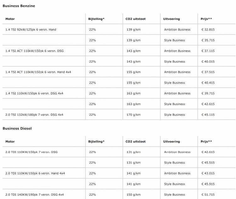Screen dimensions: 236x199
Task: Click the 1.4 TSI ACT Hand 4x4 motor row
Action: 38,72
